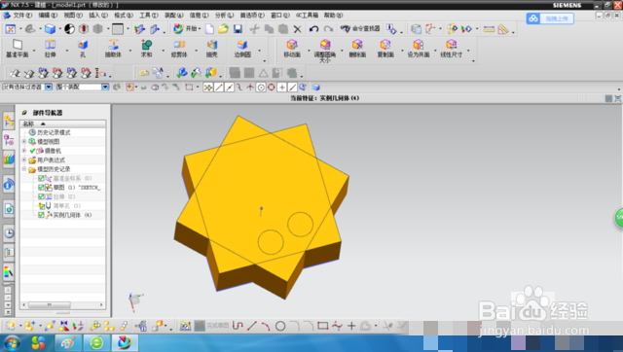Open the Part Navigator tab in resource bar

[9, 140]
